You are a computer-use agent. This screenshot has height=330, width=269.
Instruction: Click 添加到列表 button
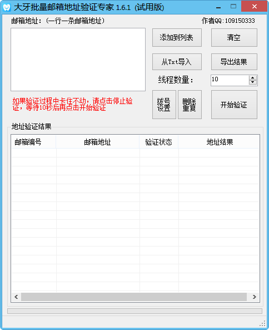[x=177, y=37]
